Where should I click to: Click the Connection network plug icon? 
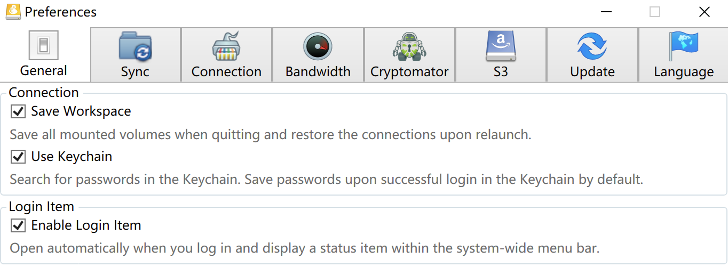point(226,46)
